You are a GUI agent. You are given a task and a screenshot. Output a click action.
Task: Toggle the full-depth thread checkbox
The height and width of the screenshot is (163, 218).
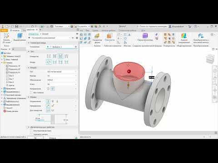point(31,92)
